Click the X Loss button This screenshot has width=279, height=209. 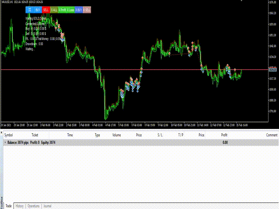pyautogui.click(x=71, y=10)
